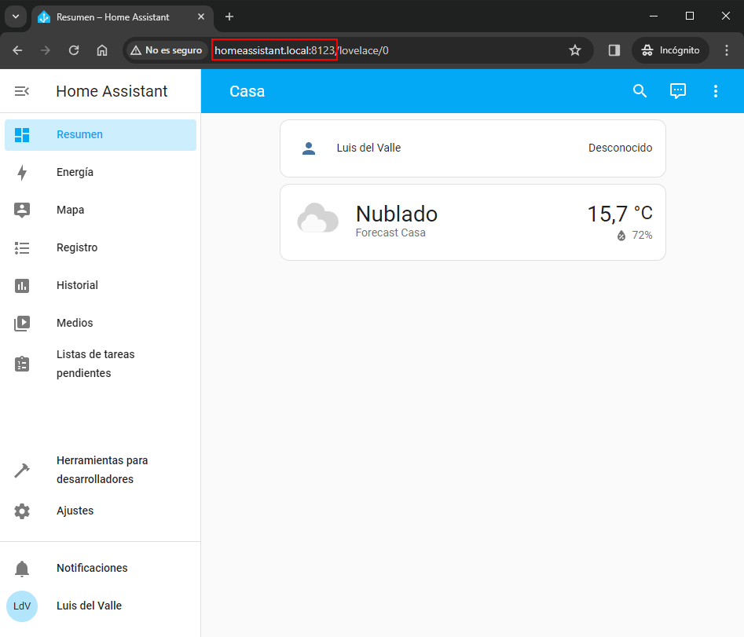This screenshot has height=637, width=744.
Task: Click the Notificaciones bell icon
Action: point(22,568)
